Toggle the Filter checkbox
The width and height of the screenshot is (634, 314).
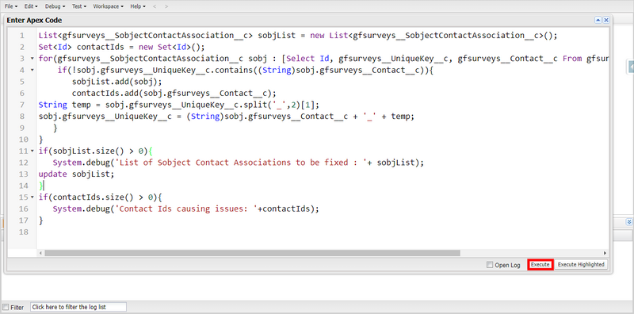[x=6, y=307]
